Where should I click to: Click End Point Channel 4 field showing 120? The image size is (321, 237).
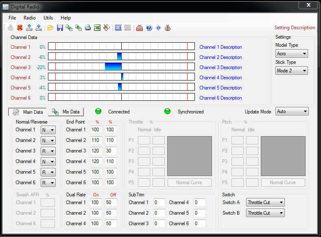96,161
